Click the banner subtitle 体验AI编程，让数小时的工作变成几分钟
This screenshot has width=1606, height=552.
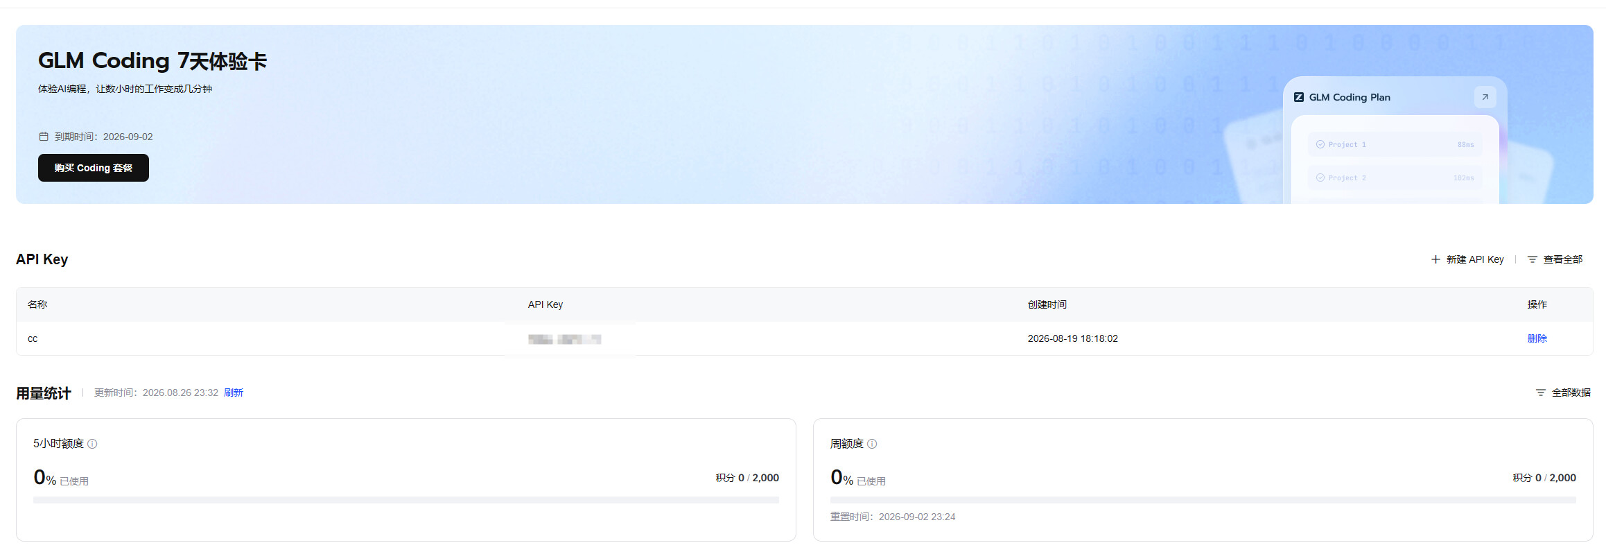125,89
